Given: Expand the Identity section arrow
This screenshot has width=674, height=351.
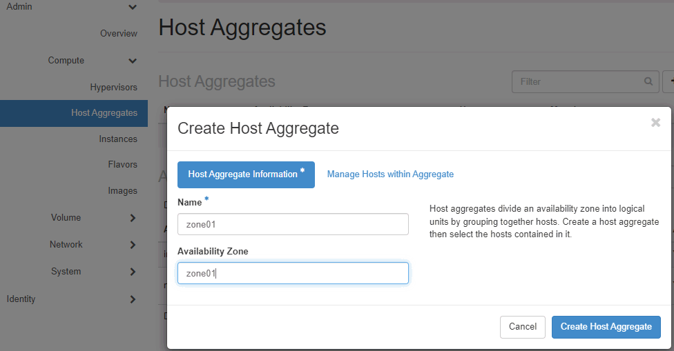Looking at the screenshot, I should click(133, 299).
